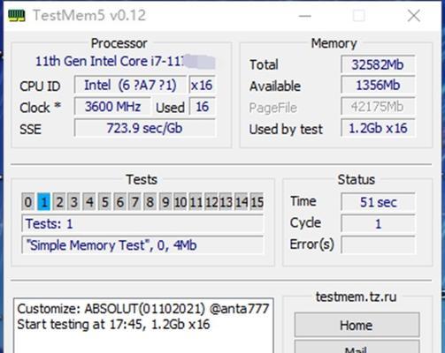
Task: Click the 723.9 sec/Gb SSE field
Action: pos(145,128)
